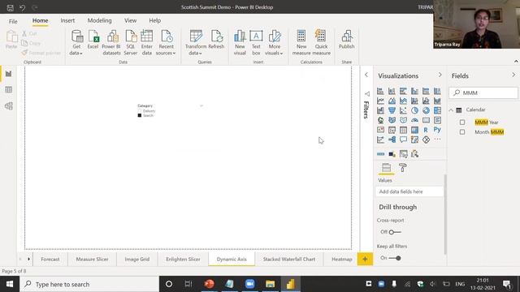The height and width of the screenshot is (292, 520).
Task: Select Funnel visual icon
Action: tap(392, 110)
